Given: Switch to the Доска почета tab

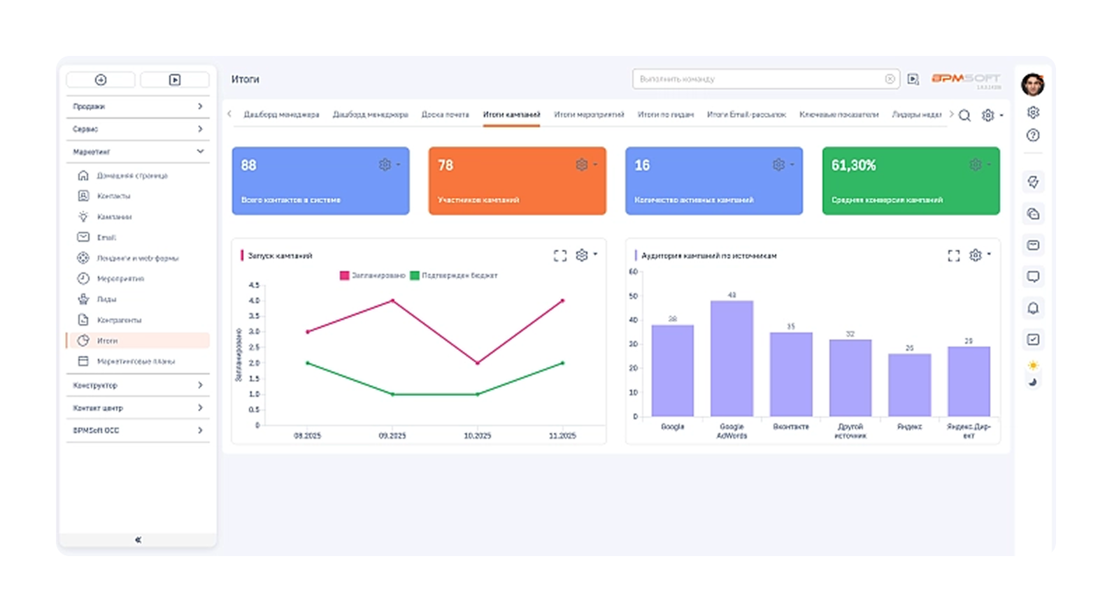Looking at the screenshot, I should point(445,115).
